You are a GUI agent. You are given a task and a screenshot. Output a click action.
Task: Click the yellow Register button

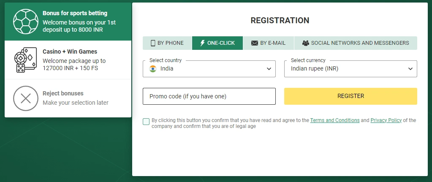click(350, 96)
